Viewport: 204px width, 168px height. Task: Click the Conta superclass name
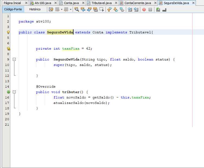[x=98, y=32]
